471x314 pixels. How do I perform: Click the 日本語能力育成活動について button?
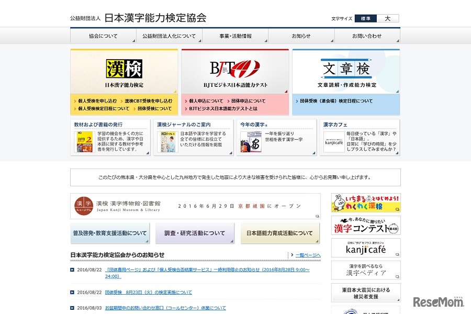pos(279,233)
